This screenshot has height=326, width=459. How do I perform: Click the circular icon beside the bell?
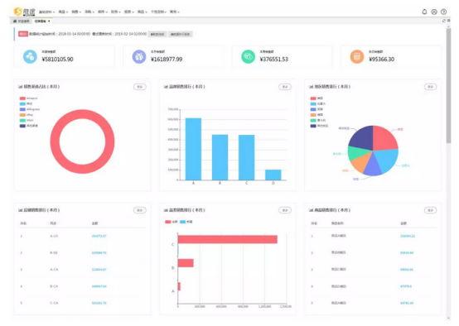(434, 12)
